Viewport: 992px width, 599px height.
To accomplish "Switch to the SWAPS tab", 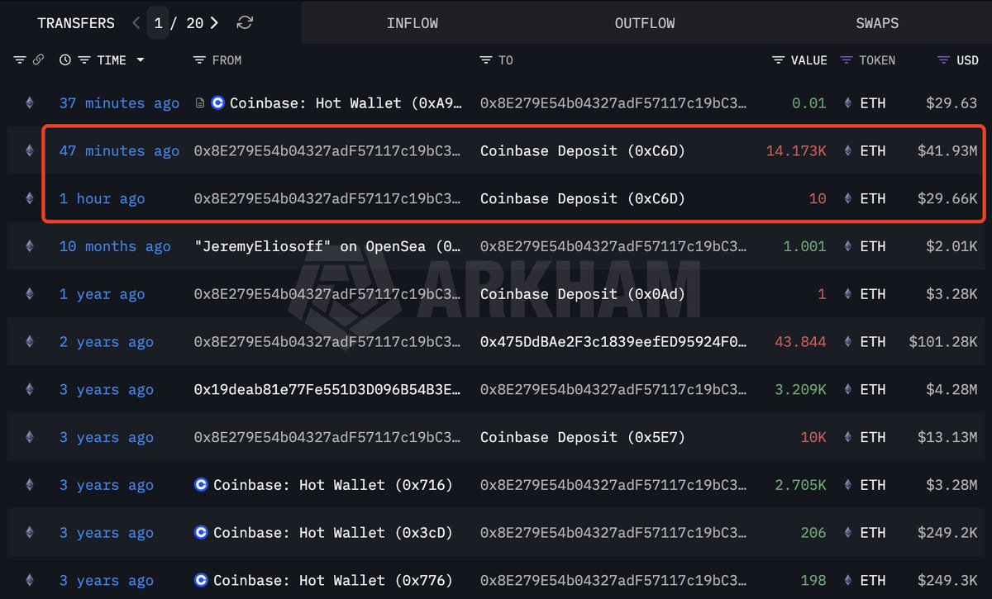I will click(x=877, y=22).
